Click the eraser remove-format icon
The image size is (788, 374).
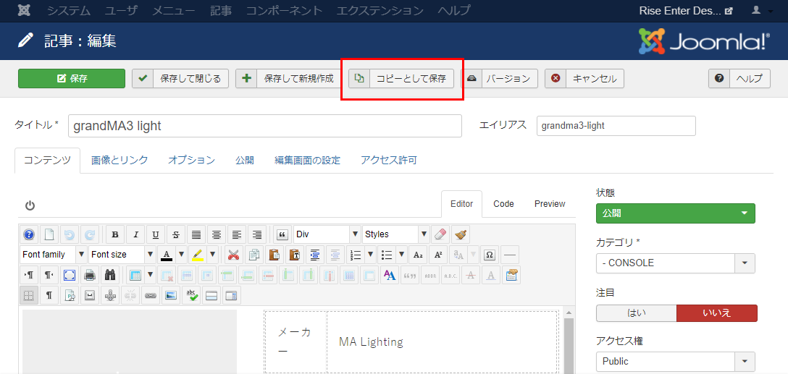pos(440,234)
